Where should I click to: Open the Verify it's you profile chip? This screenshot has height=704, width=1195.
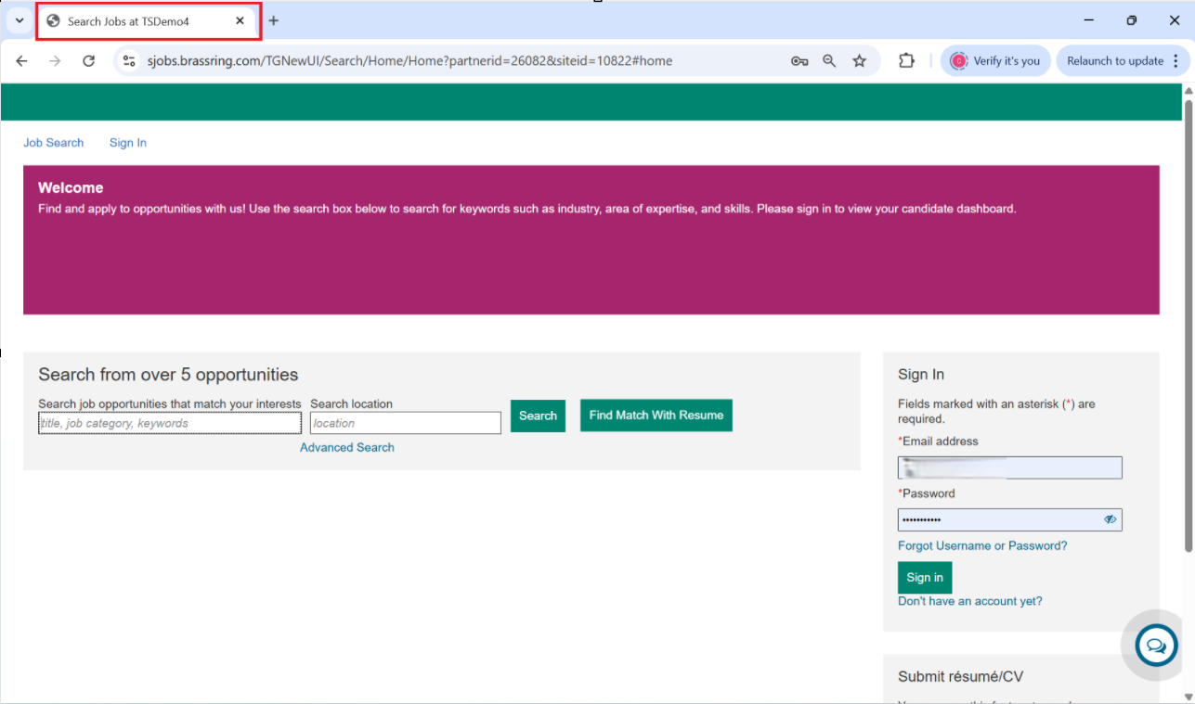click(995, 61)
